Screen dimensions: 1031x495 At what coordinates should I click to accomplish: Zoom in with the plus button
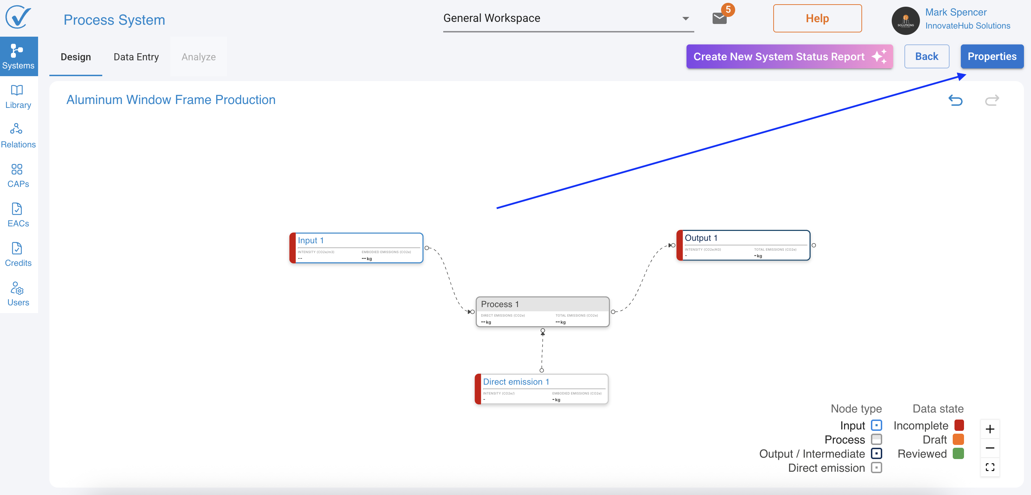click(989, 429)
